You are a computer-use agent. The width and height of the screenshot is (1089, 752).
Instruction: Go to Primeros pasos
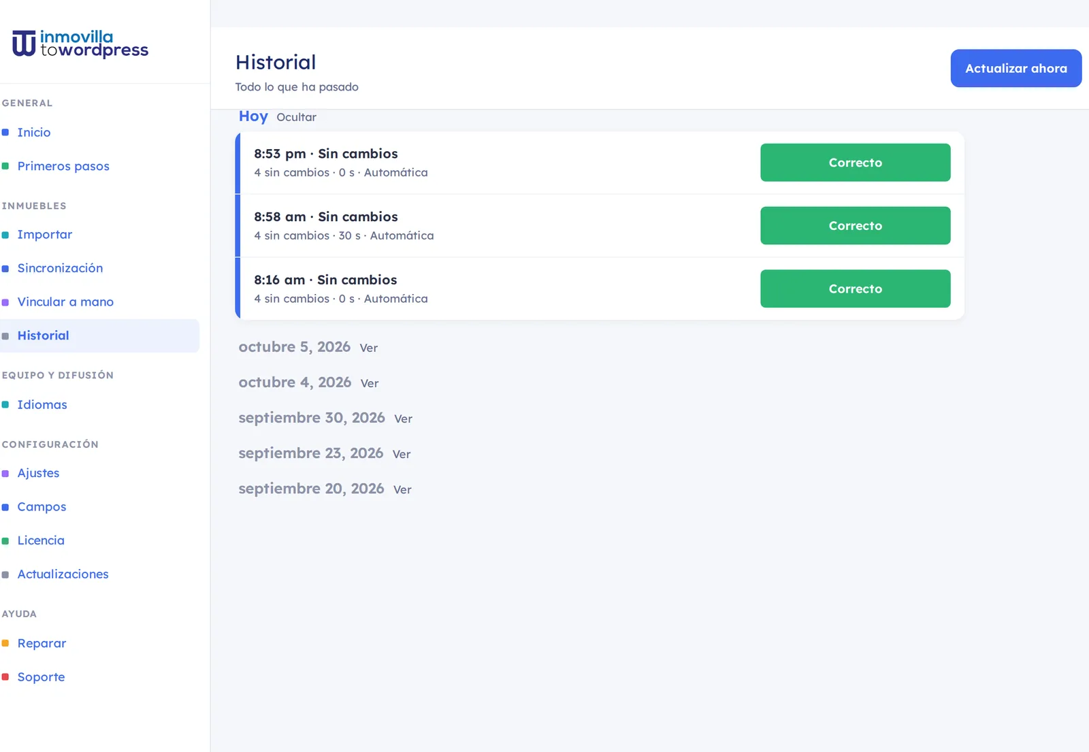click(63, 166)
